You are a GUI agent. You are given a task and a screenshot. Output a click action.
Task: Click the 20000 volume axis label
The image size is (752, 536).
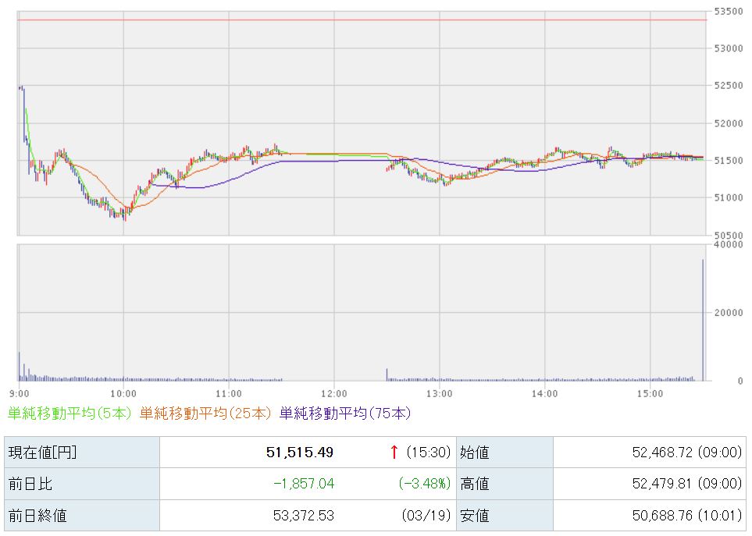click(x=729, y=313)
